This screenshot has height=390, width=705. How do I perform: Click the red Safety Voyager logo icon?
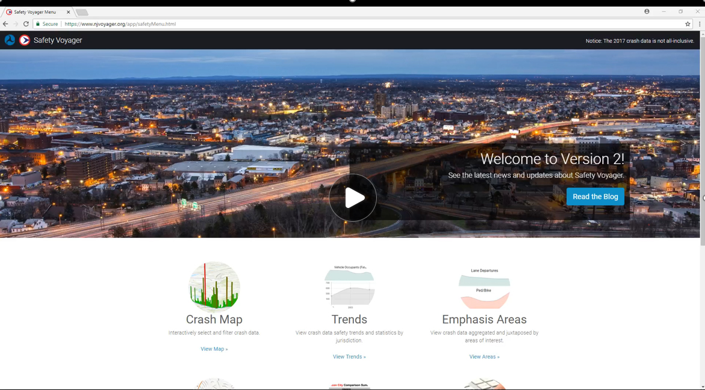[25, 40]
